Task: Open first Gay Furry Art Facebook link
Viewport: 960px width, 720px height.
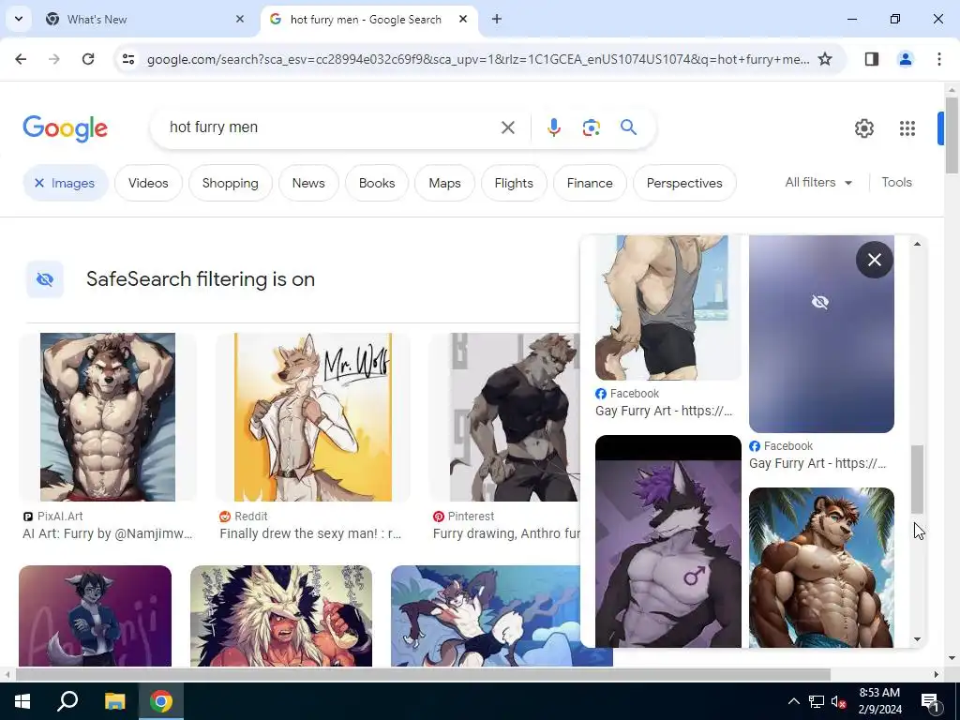Action: pyautogui.click(x=664, y=411)
